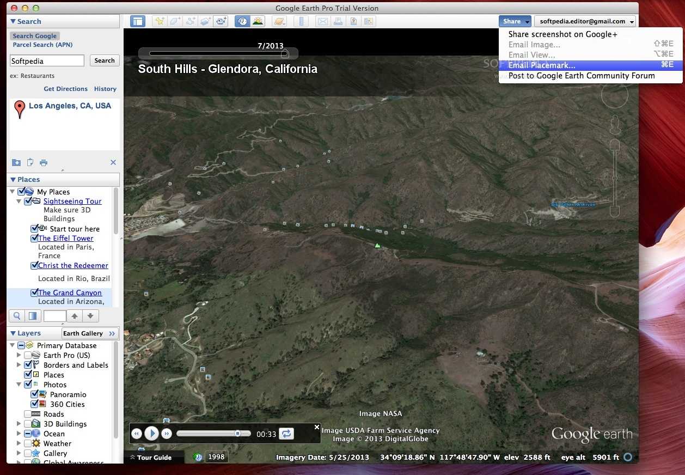Open the softpedia.editor@gmail.com account dropdown

pos(585,21)
